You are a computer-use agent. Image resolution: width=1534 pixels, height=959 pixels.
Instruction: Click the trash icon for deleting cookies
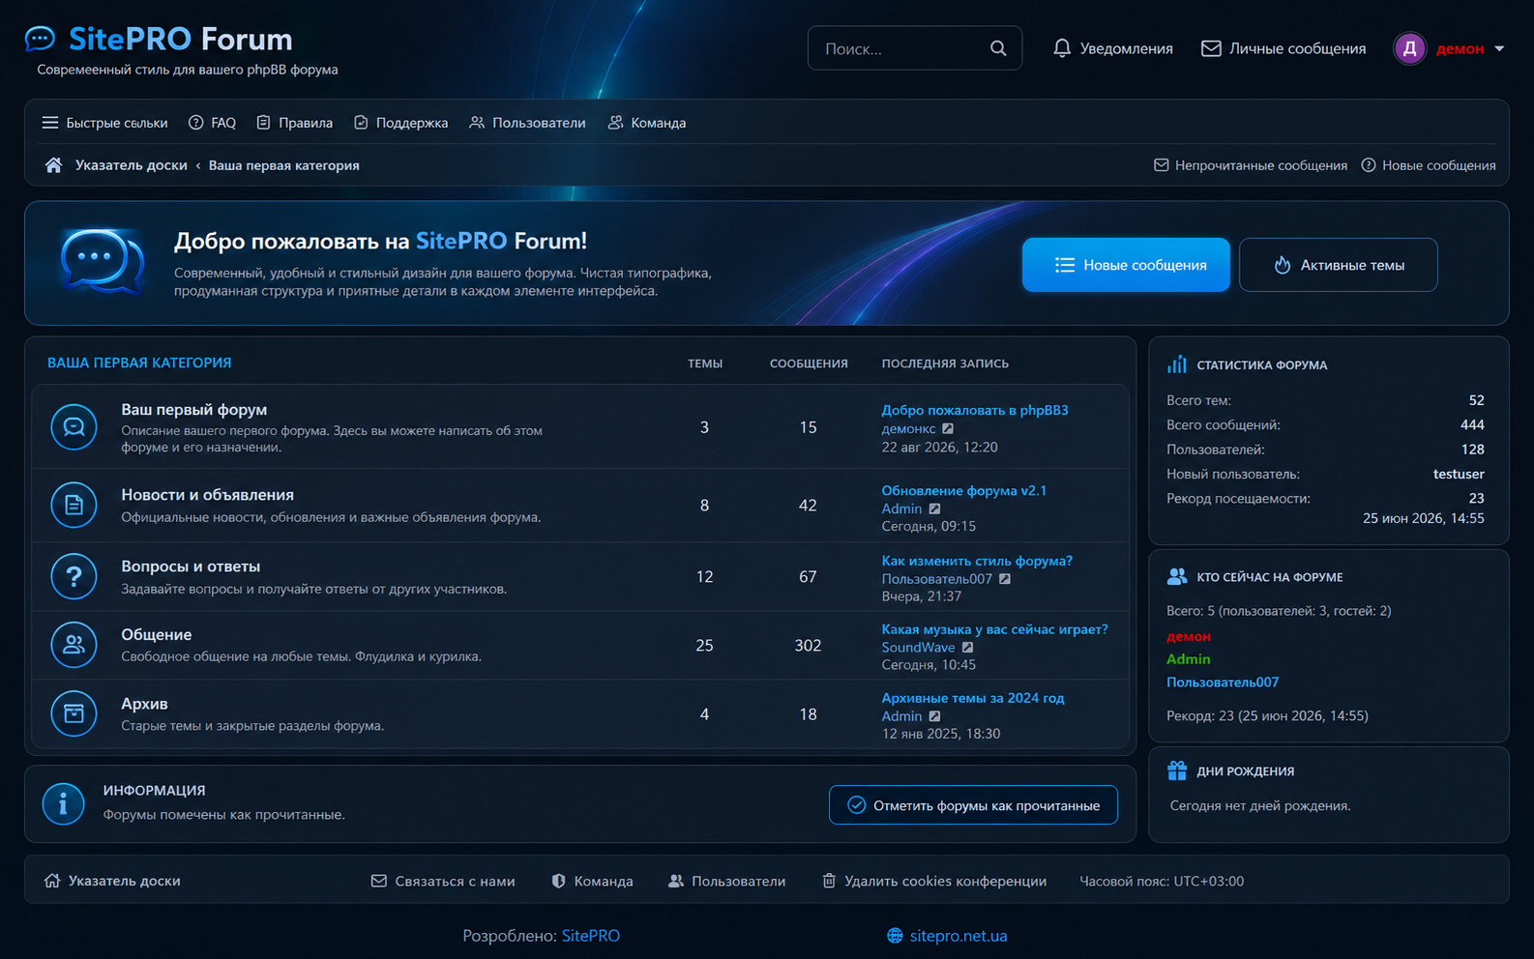(829, 881)
